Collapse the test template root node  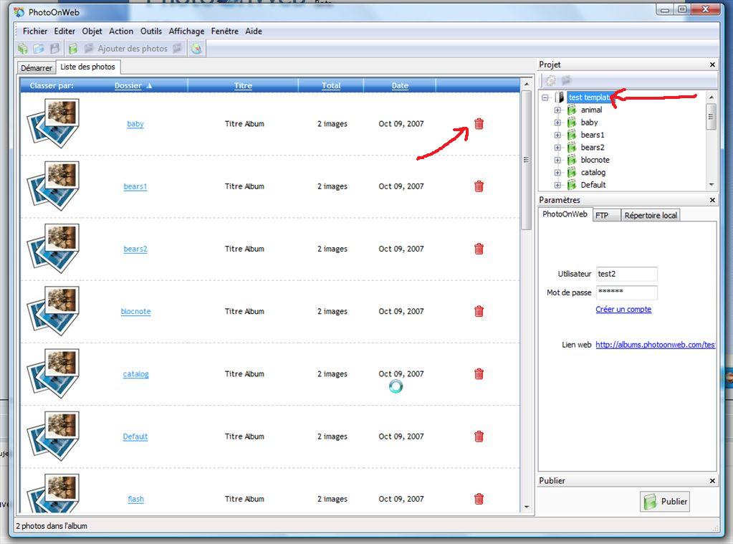[545, 97]
